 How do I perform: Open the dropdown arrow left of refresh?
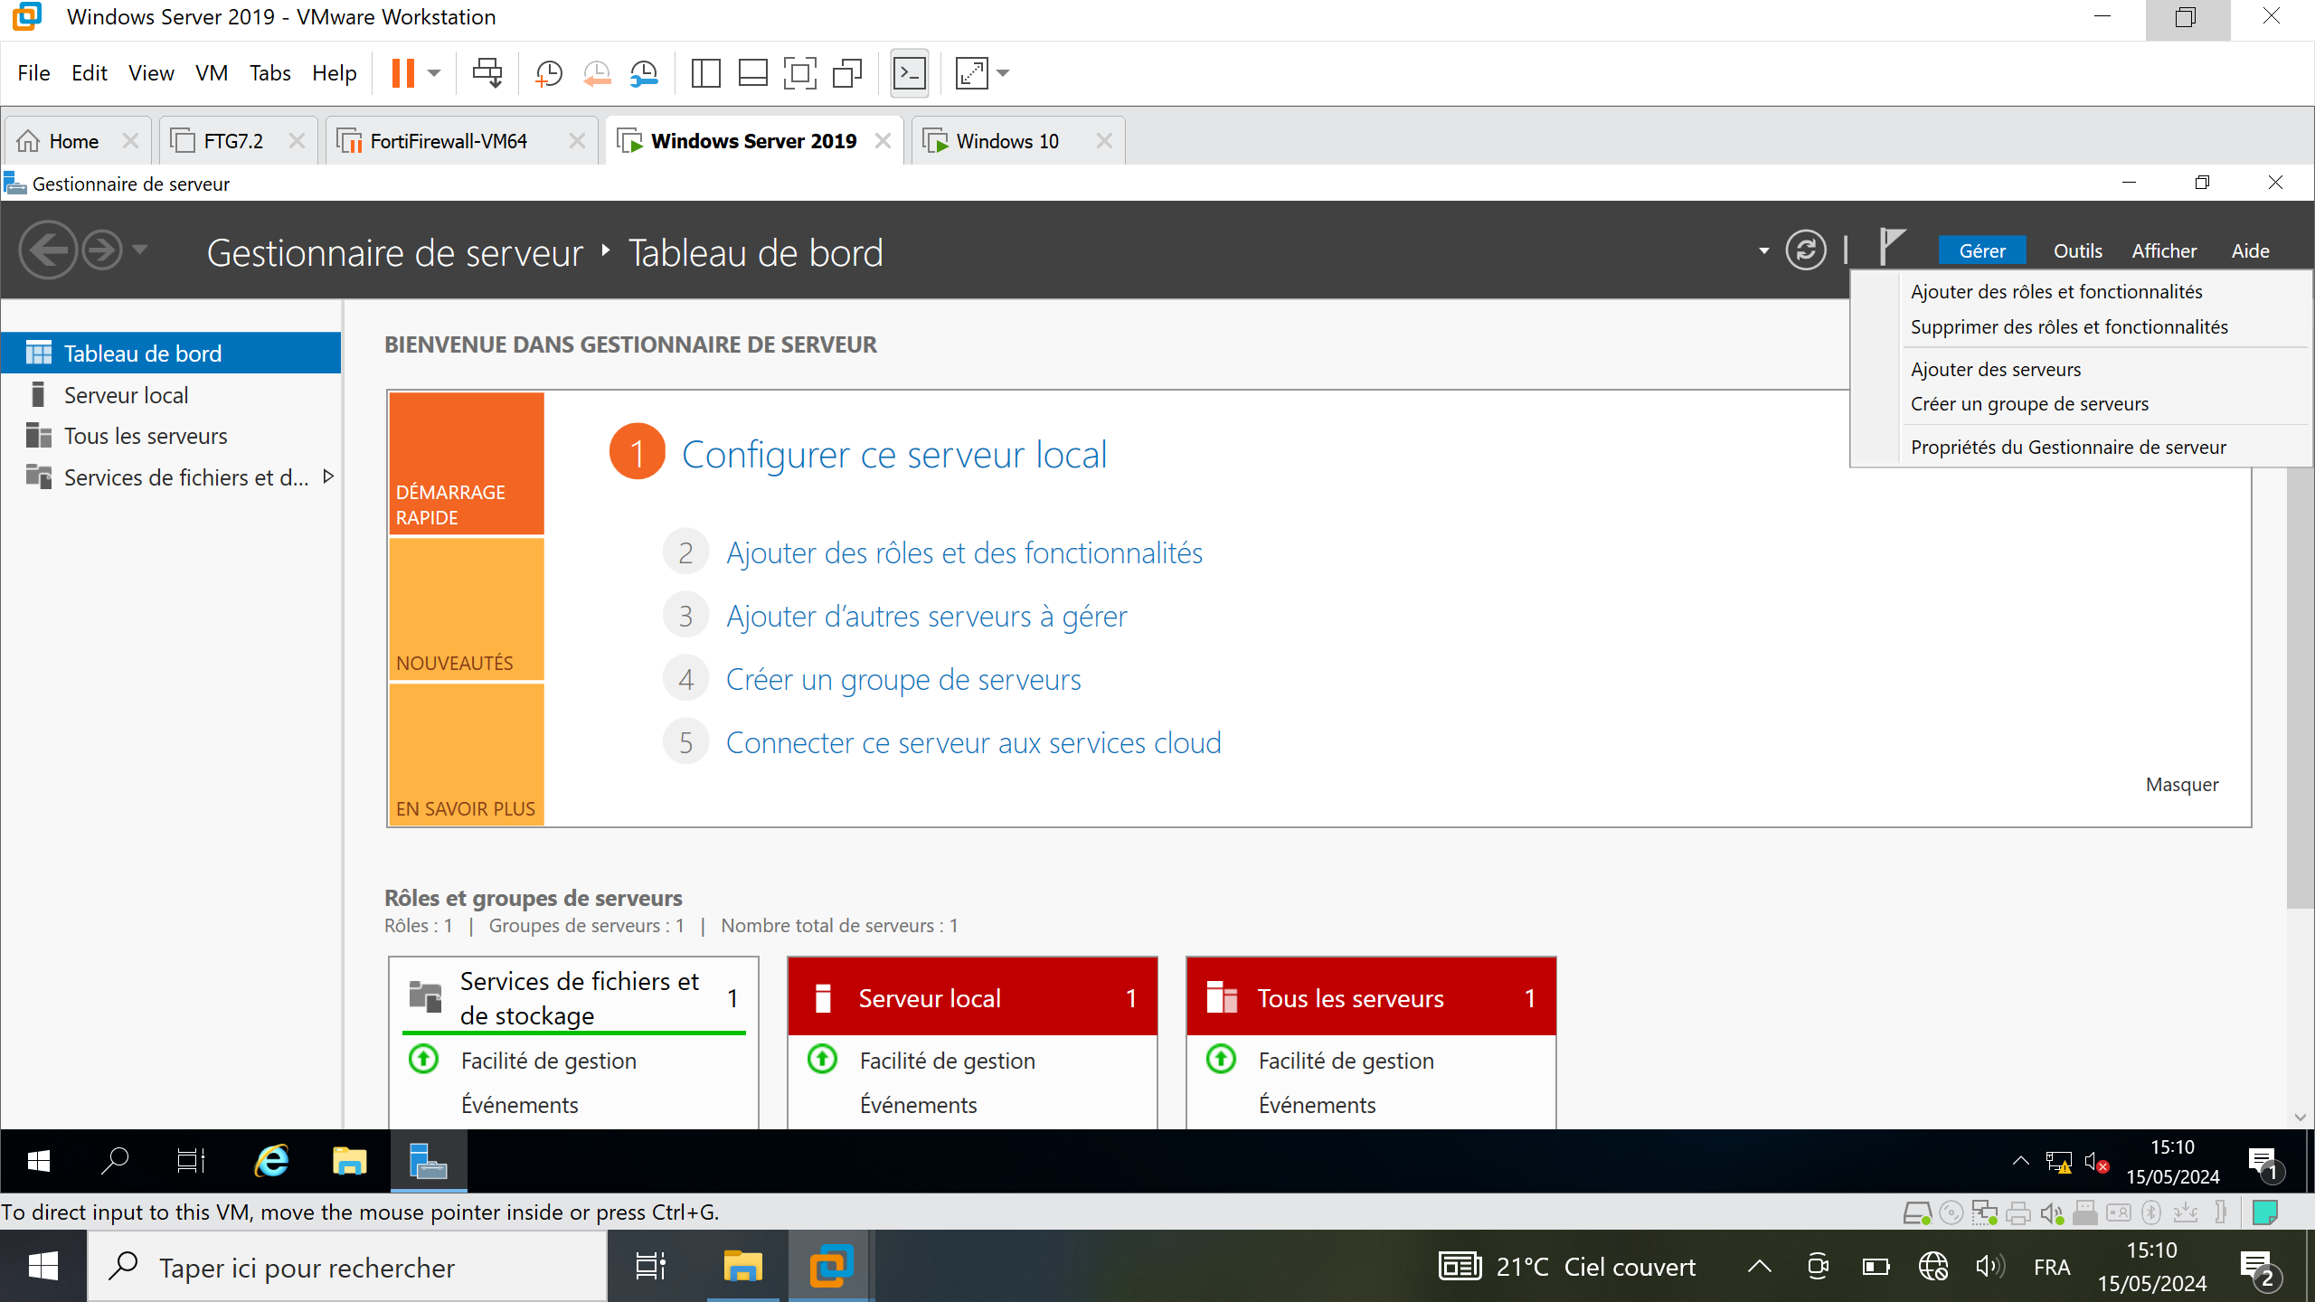1763,251
